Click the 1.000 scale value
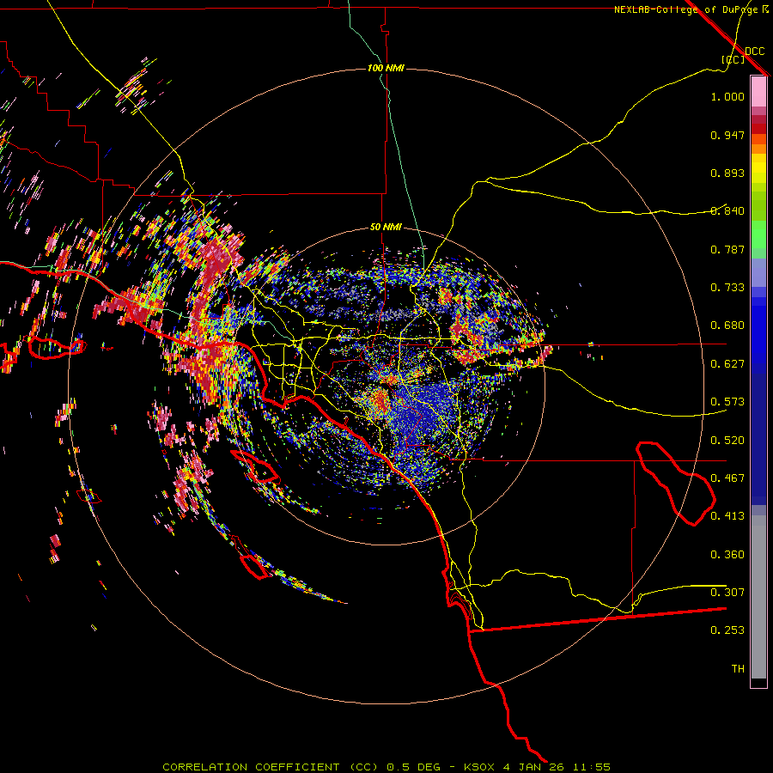Viewport: 773px width, 773px height. (727, 96)
